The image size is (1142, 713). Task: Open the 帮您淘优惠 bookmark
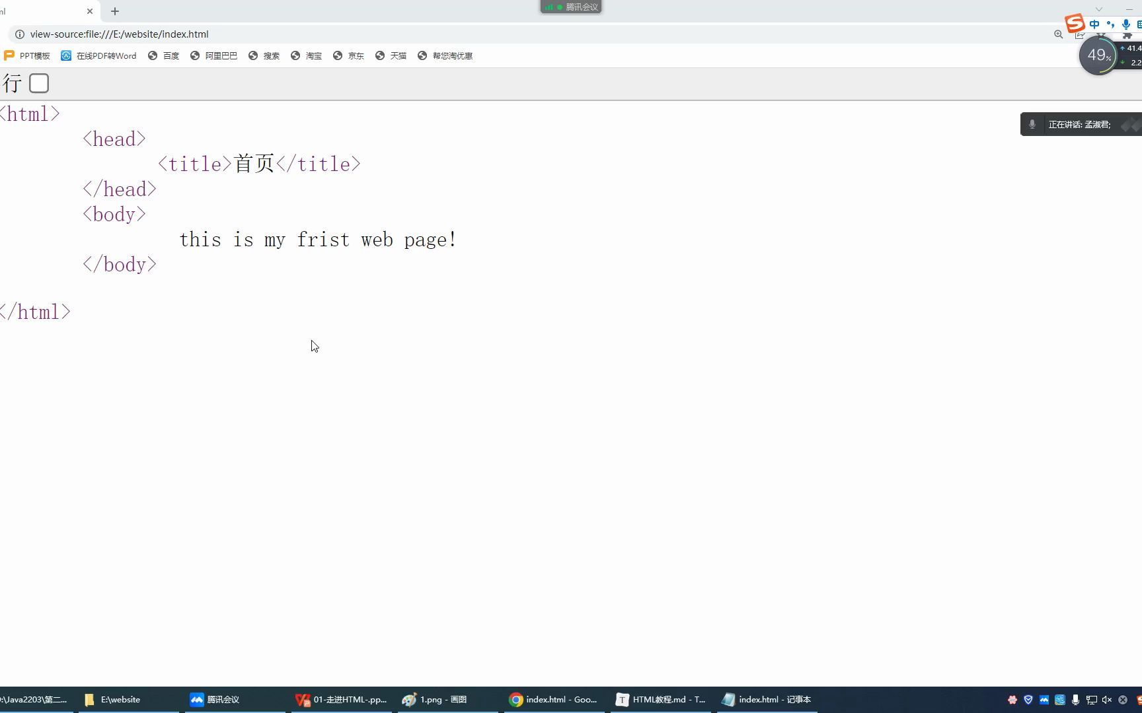[x=445, y=56]
